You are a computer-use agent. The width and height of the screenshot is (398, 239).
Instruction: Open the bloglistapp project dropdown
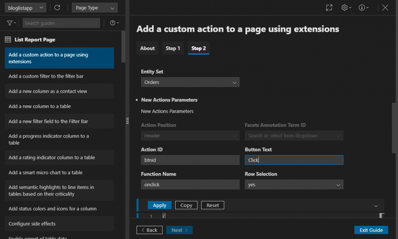[x=25, y=8]
